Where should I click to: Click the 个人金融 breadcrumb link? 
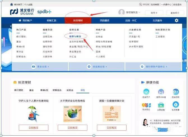(28, 4)
